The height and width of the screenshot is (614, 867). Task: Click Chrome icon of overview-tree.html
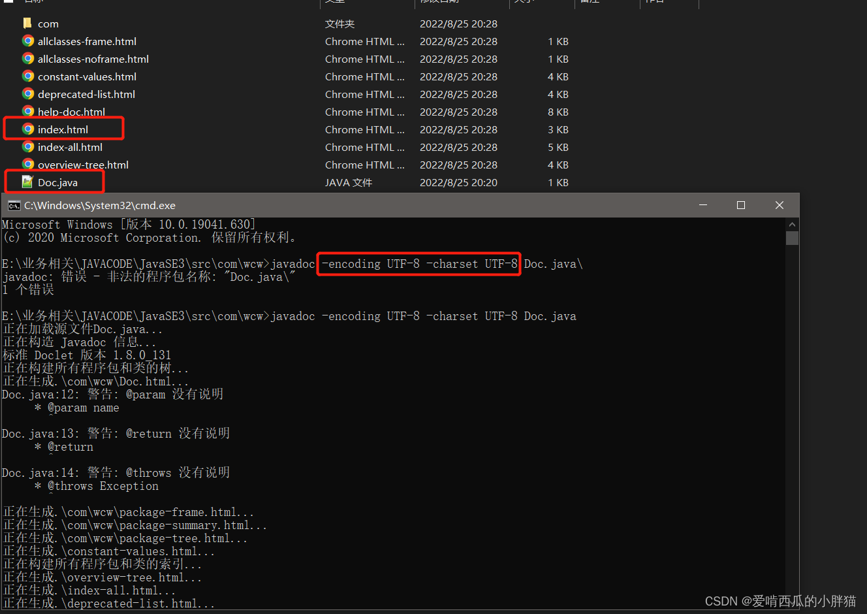(x=28, y=165)
